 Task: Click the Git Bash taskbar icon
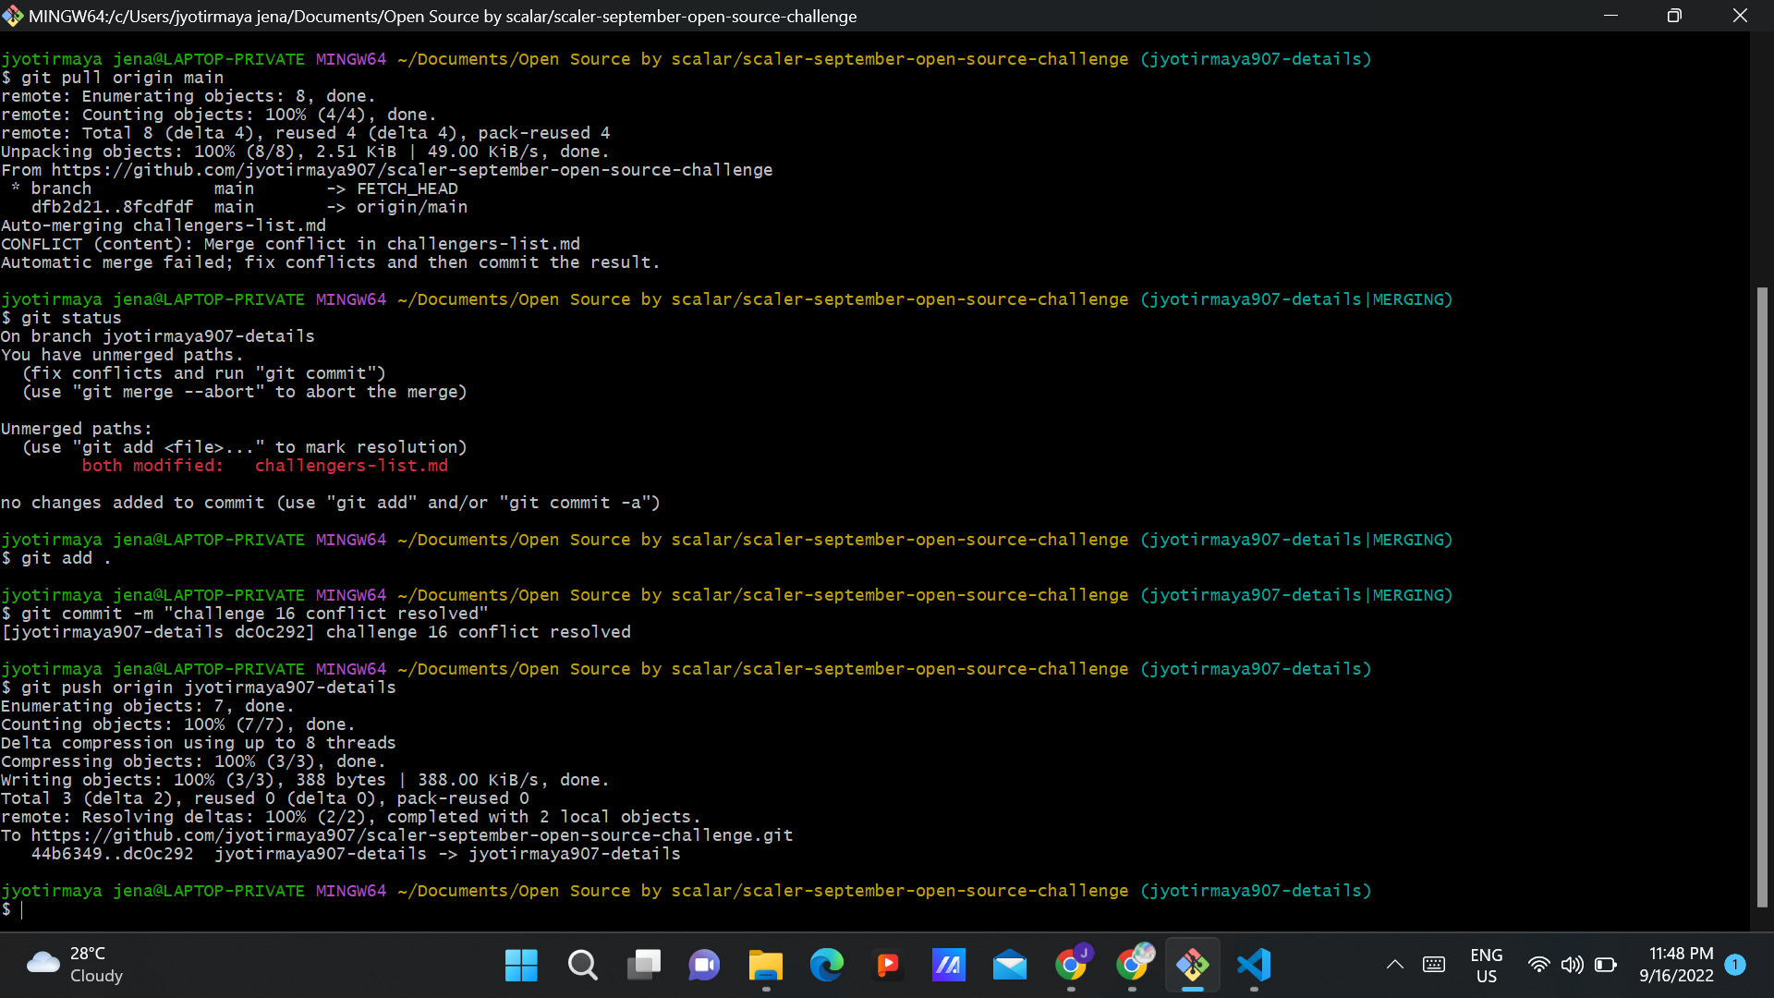click(x=1192, y=966)
